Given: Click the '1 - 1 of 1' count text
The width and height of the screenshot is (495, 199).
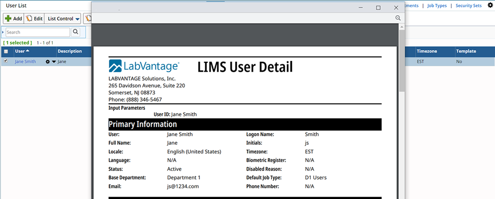Looking at the screenshot, I should pos(45,43).
